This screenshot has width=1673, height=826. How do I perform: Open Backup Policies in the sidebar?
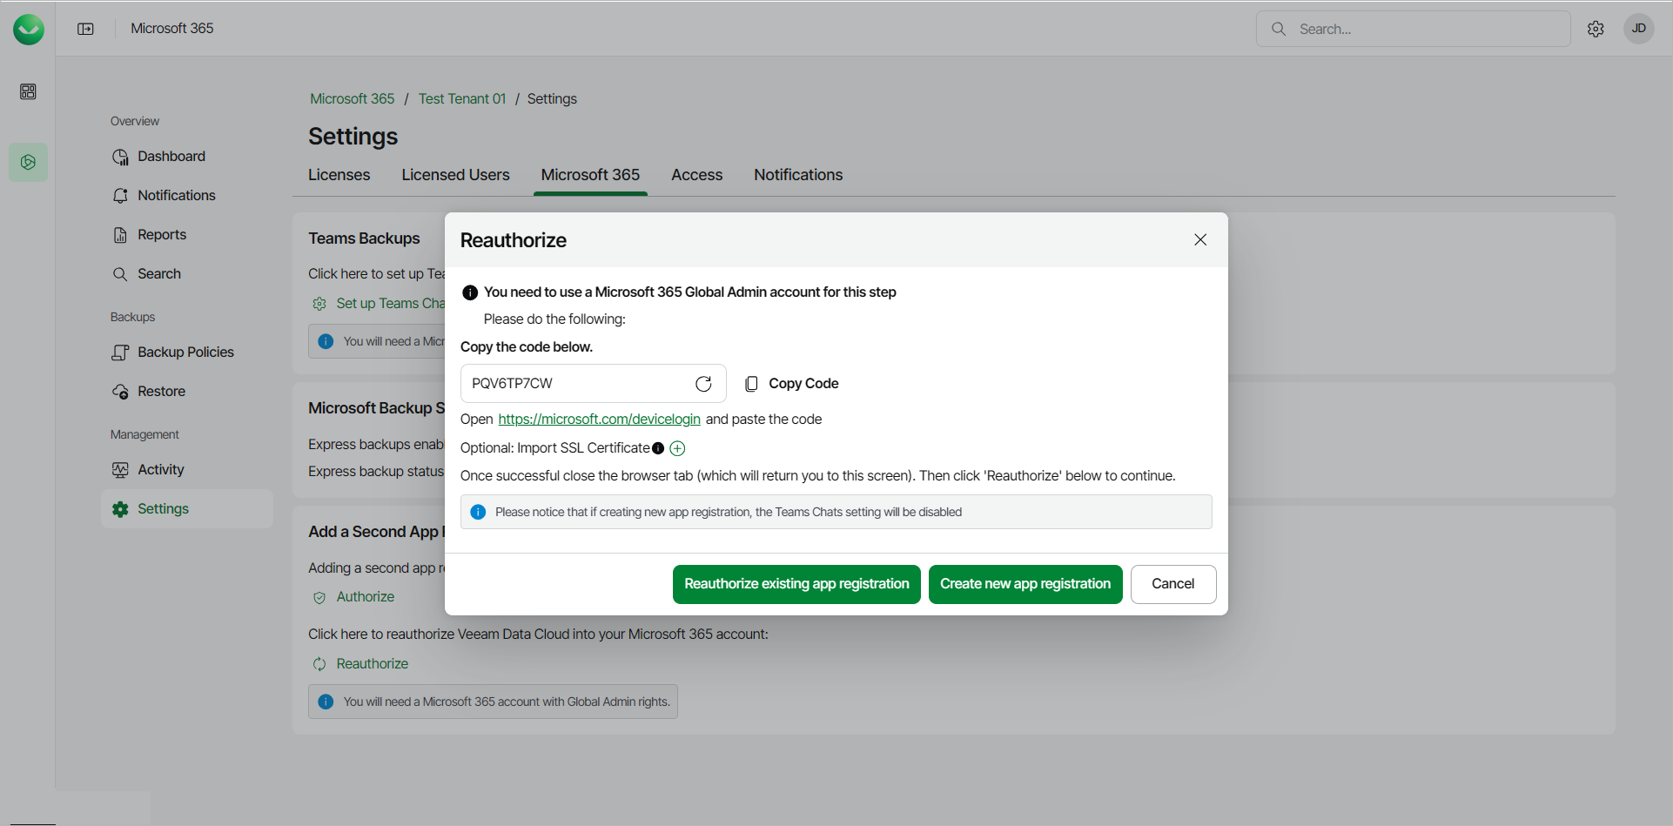[185, 353]
